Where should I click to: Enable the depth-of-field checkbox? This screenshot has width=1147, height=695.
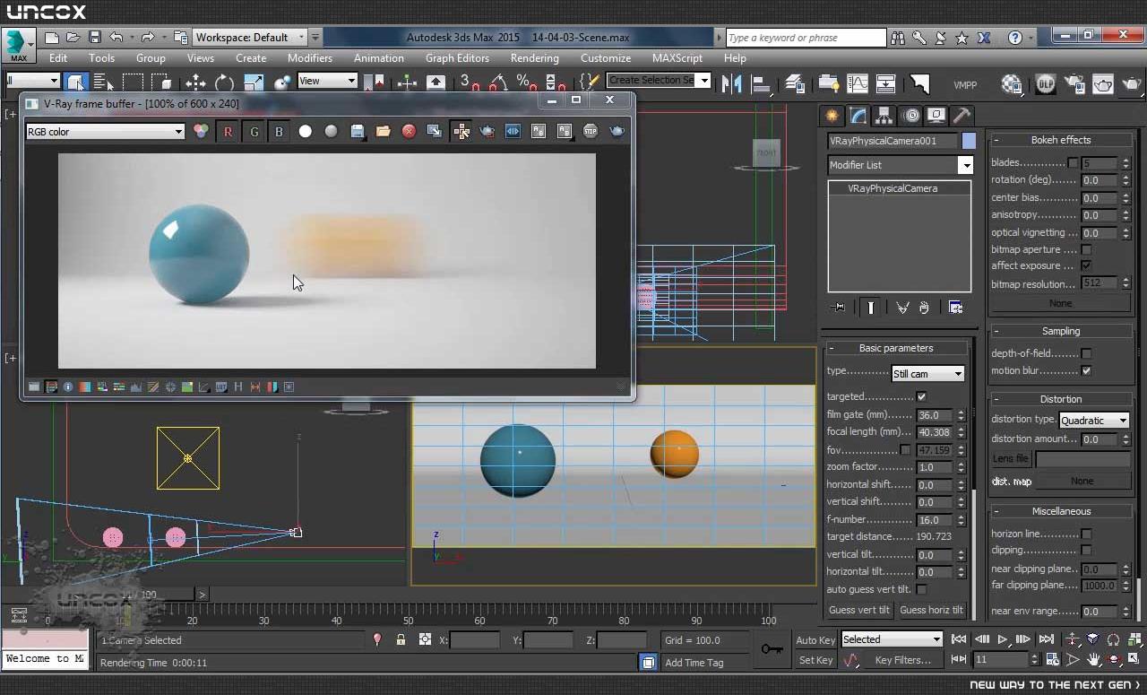1086,353
